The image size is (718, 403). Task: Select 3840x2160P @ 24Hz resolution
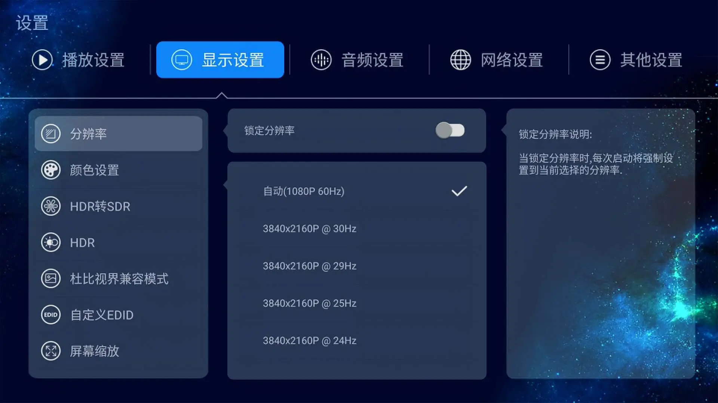click(310, 341)
